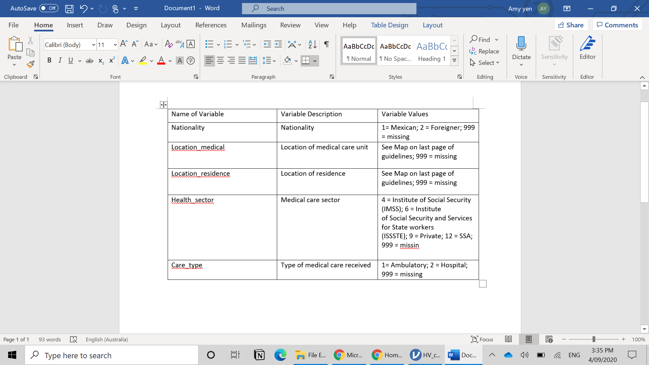This screenshot has width=649, height=365.
Task: Switch to the Table Design tab
Action: 389,25
